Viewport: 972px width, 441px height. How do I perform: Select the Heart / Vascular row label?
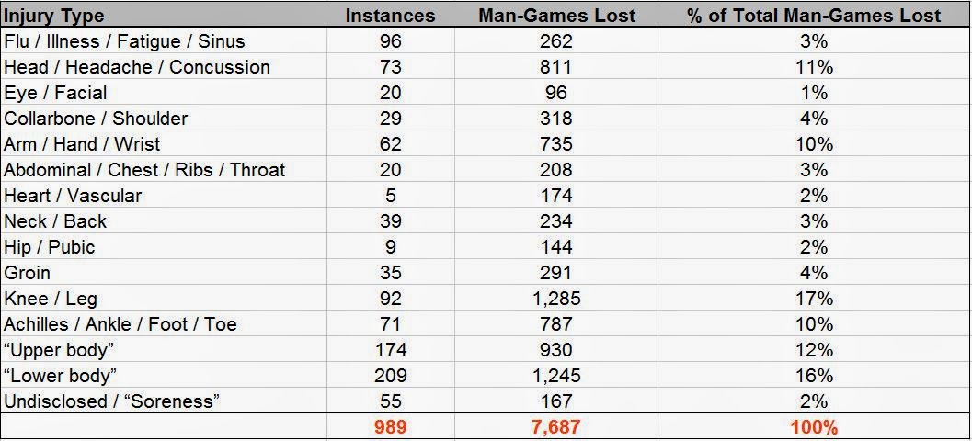[x=73, y=196]
